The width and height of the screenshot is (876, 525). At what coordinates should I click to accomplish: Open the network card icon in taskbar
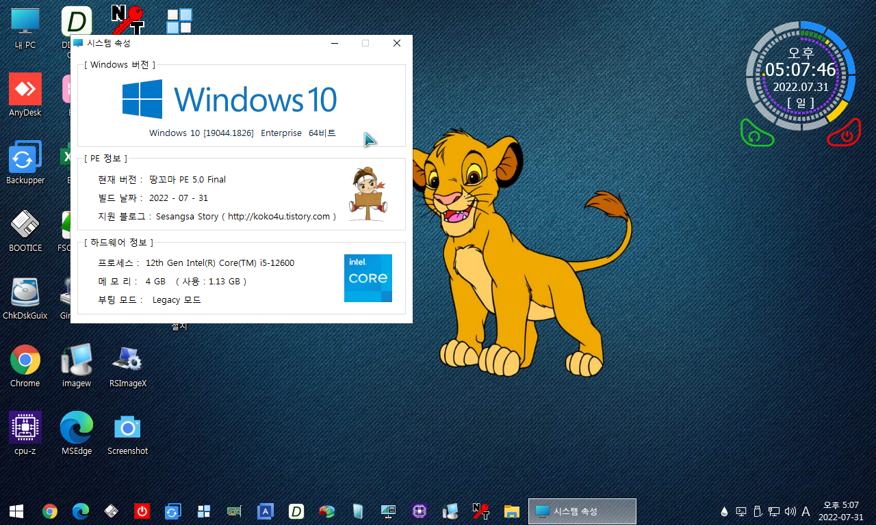click(x=235, y=511)
